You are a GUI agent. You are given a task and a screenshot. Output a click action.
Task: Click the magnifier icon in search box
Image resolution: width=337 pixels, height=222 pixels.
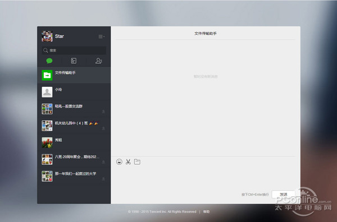pyautogui.click(x=45, y=50)
